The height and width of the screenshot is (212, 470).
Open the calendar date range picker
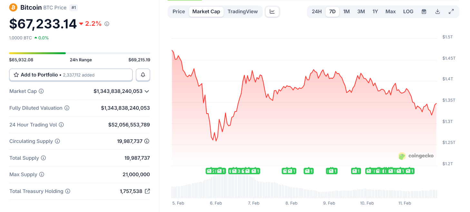(x=424, y=11)
